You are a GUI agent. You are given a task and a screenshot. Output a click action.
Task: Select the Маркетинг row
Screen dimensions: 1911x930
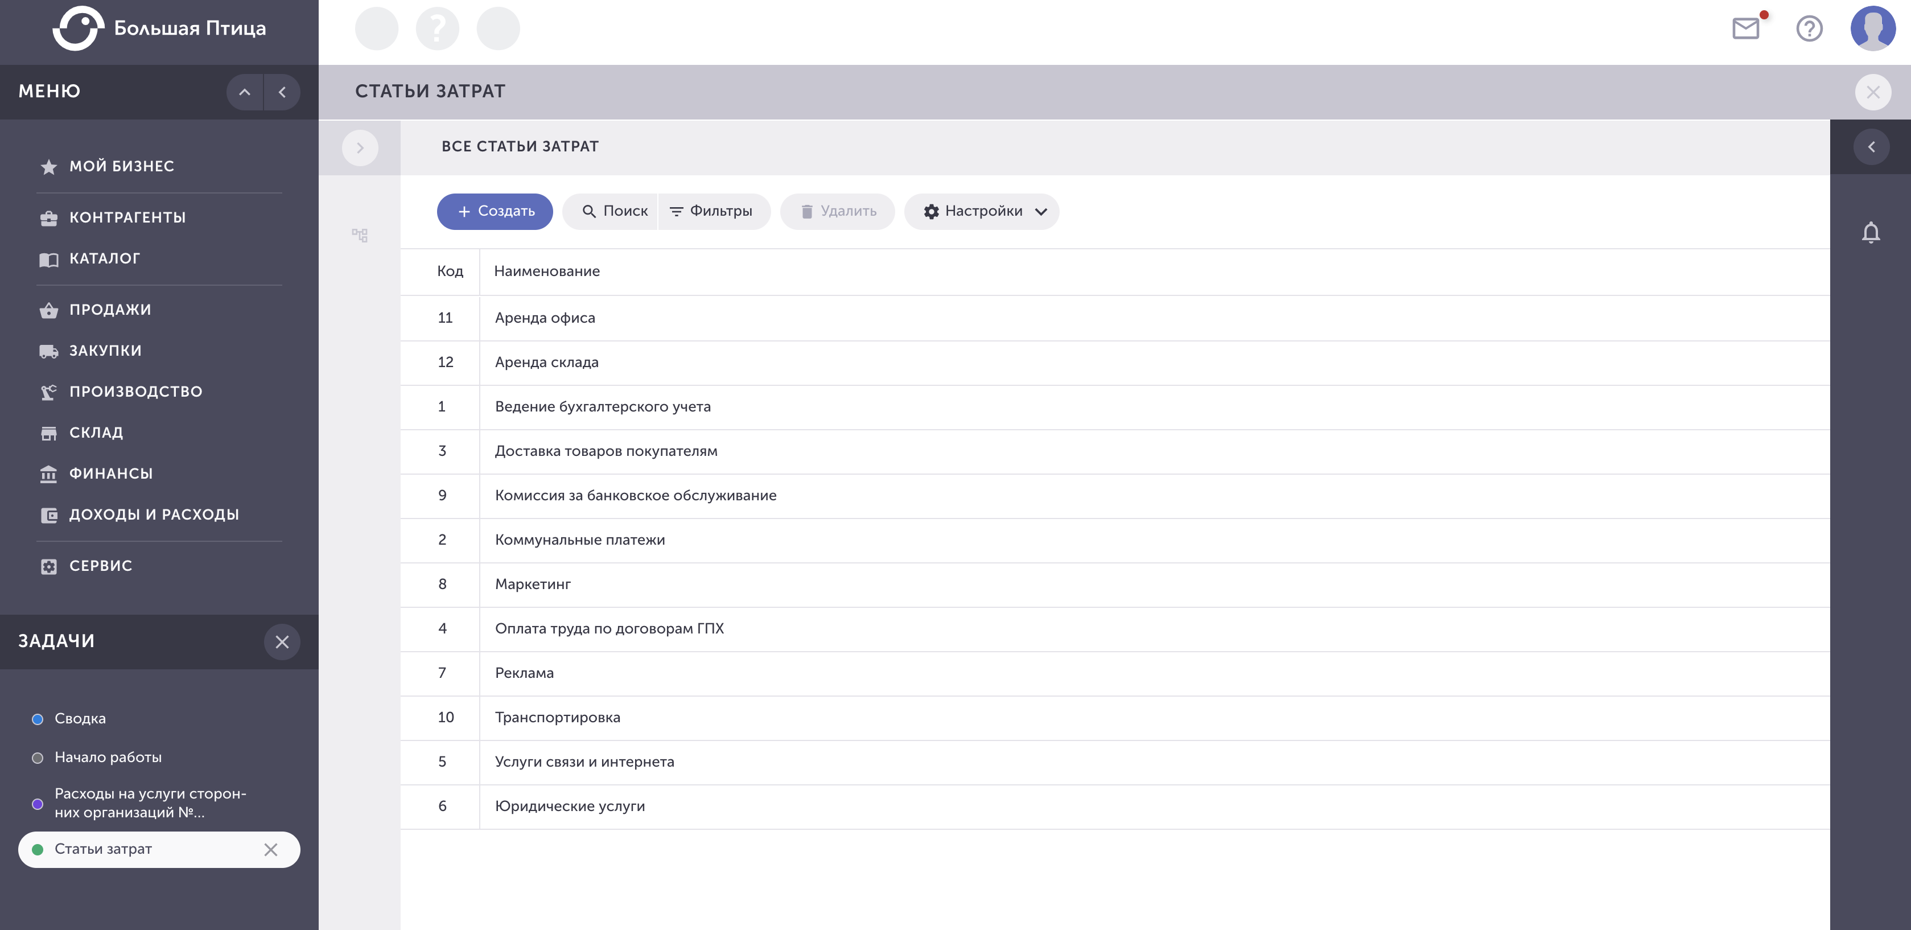(1115, 585)
